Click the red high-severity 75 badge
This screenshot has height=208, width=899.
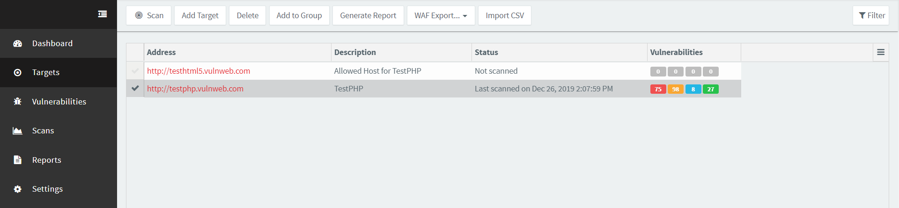pos(658,89)
